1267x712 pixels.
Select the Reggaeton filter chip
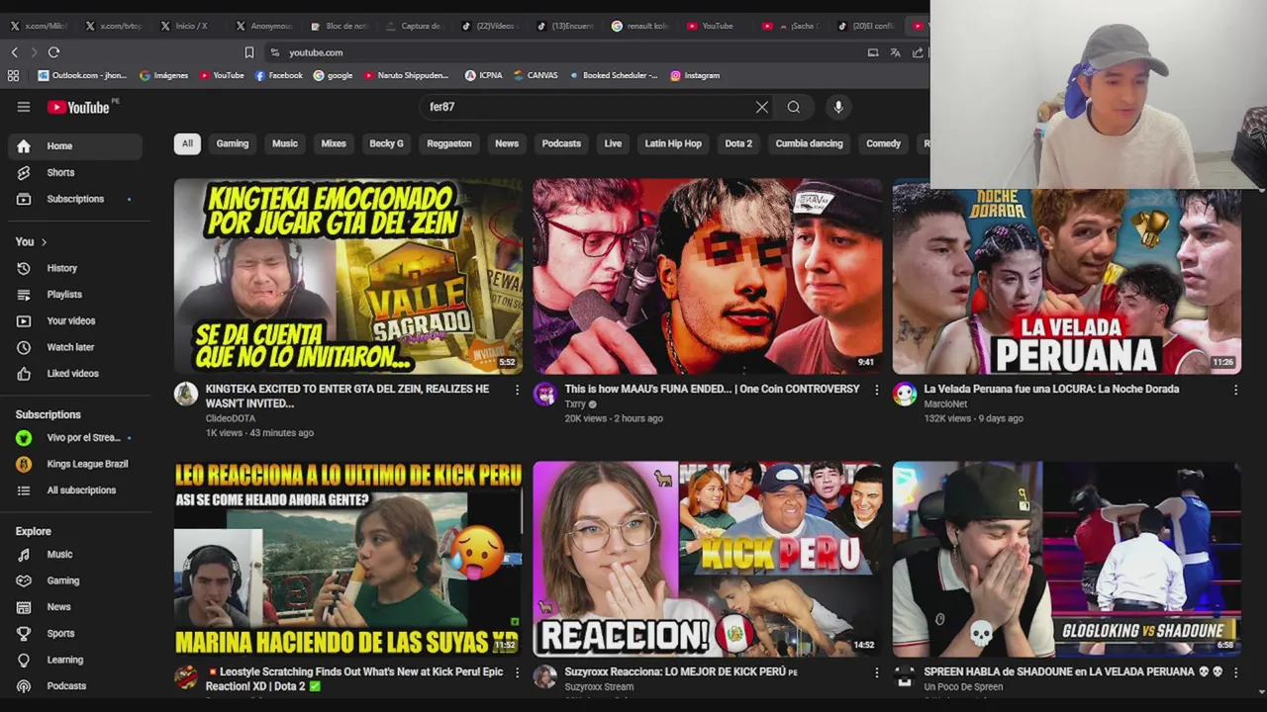click(x=449, y=143)
